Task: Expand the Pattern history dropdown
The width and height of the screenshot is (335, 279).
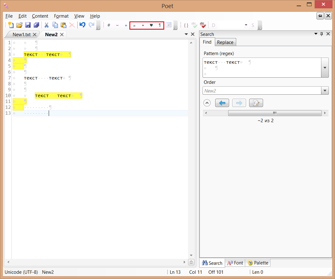Action: tap(325, 68)
